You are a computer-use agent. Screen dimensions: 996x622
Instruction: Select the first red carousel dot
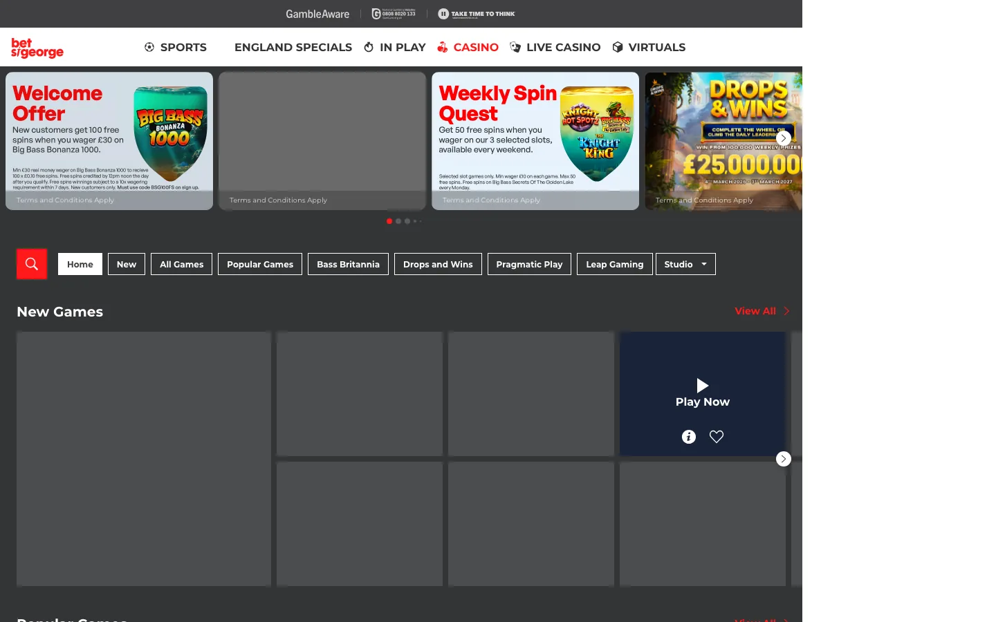click(x=389, y=221)
